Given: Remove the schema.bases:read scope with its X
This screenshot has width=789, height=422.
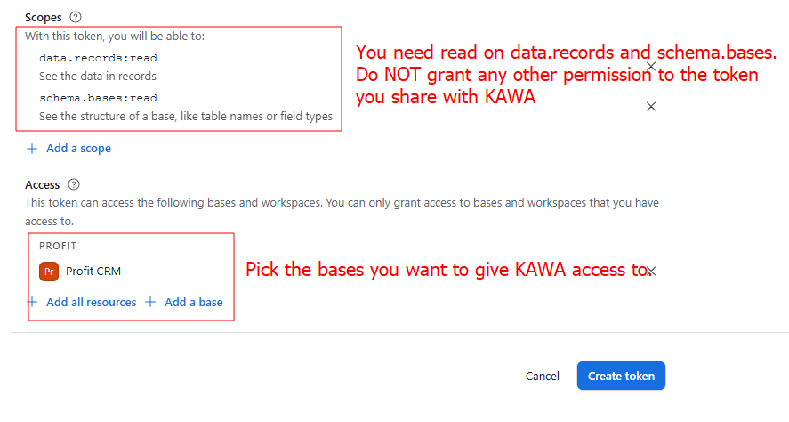Looking at the screenshot, I should coord(651,107).
